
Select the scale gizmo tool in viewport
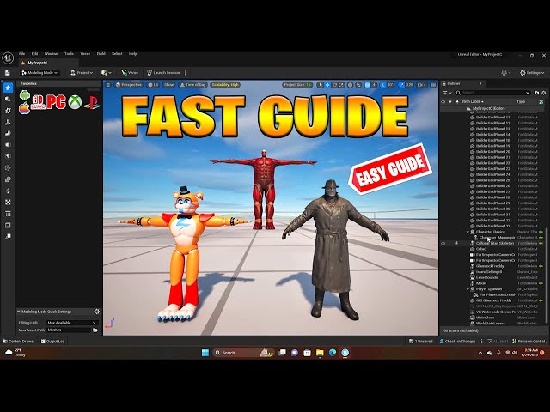(341, 85)
